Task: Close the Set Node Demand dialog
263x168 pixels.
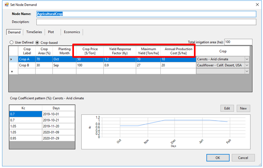Action: 257,4
